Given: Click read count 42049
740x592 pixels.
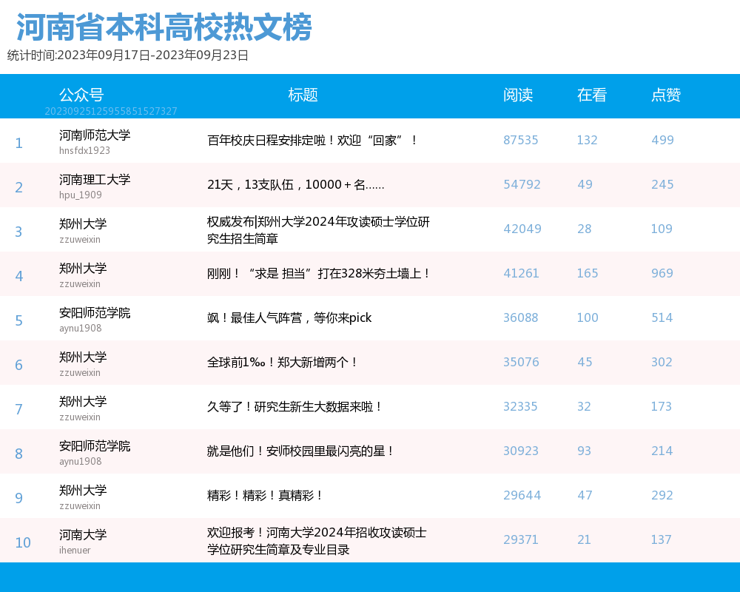Looking at the screenshot, I should tap(522, 229).
